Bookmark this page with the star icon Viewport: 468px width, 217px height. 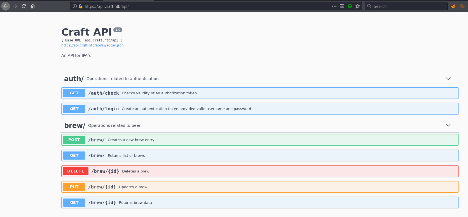point(358,6)
